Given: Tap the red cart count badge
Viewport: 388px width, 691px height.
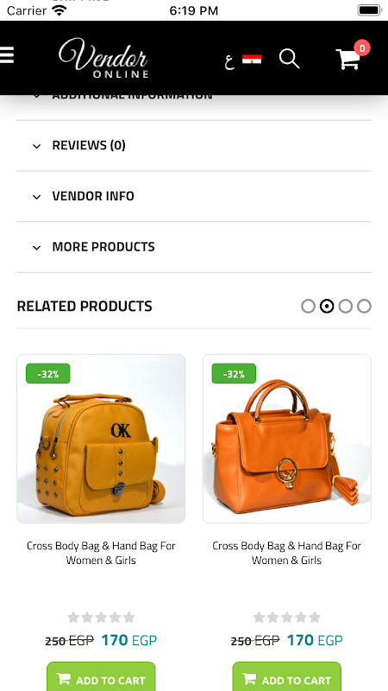Looking at the screenshot, I should (x=362, y=48).
